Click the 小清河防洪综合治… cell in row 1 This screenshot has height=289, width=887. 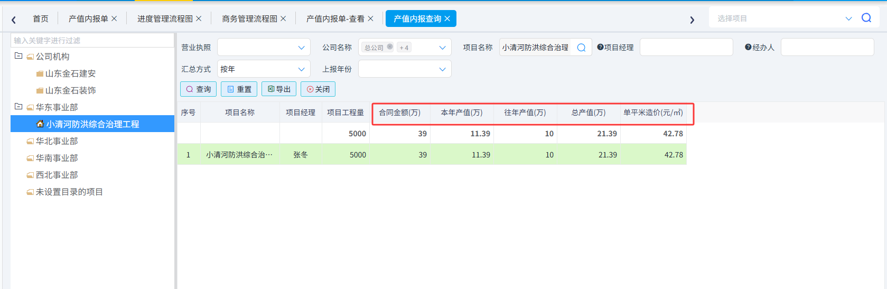tap(240, 155)
